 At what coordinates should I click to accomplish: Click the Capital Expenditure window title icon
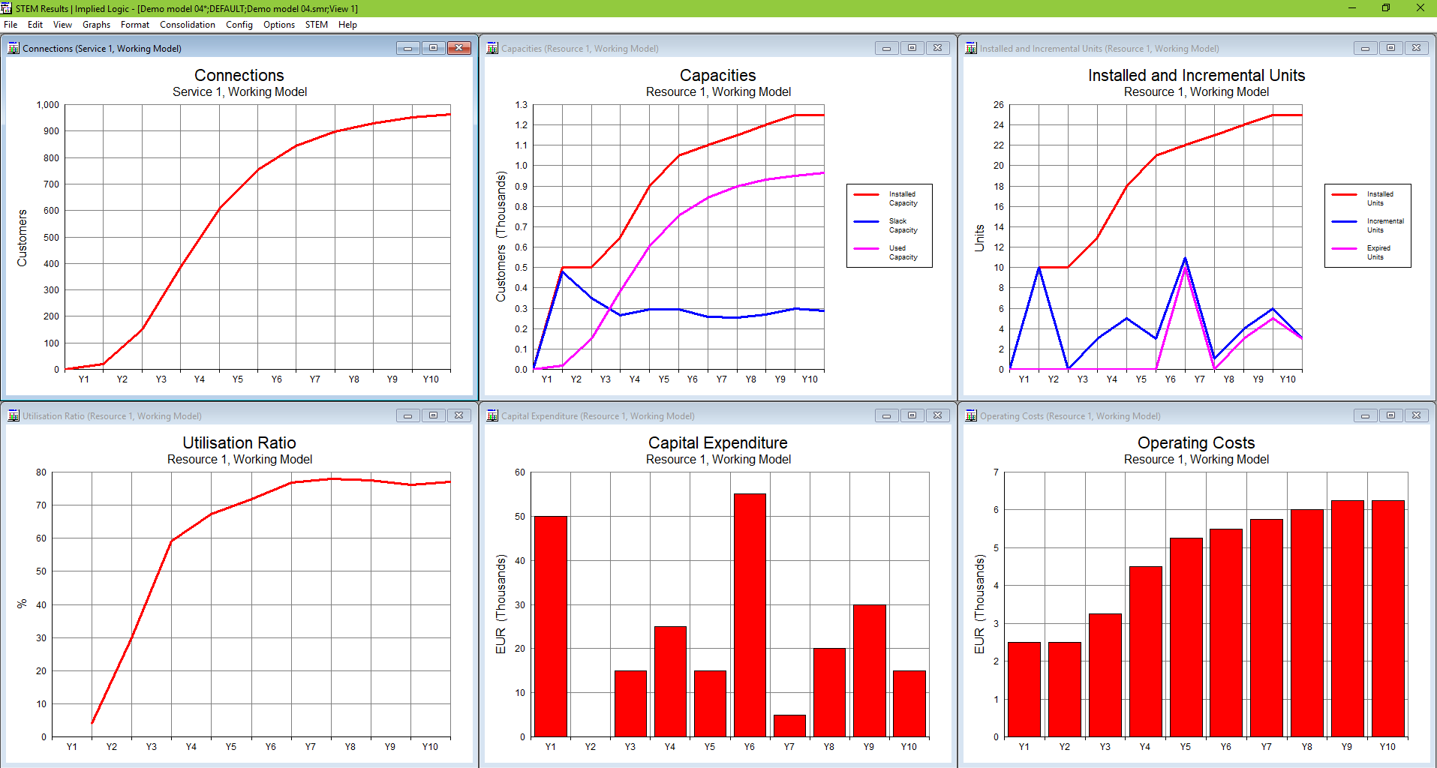(x=492, y=416)
